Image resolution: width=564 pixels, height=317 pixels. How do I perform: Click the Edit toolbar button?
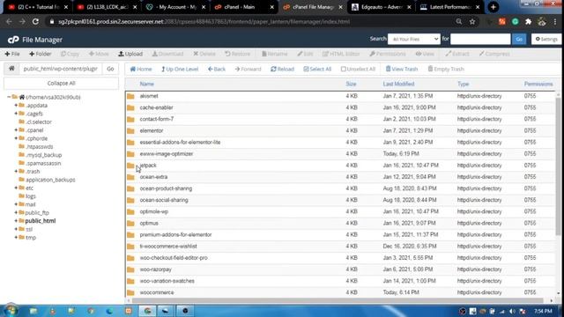(x=305, y=54)
